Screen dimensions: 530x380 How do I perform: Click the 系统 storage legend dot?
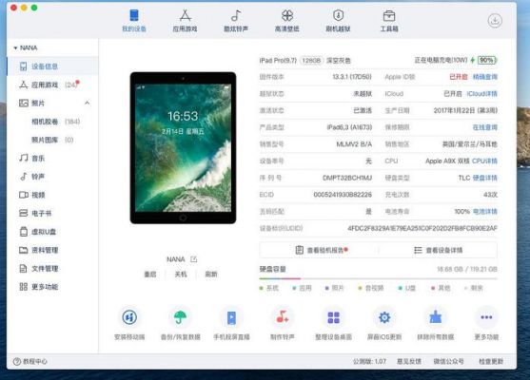[x=262, y=288]
